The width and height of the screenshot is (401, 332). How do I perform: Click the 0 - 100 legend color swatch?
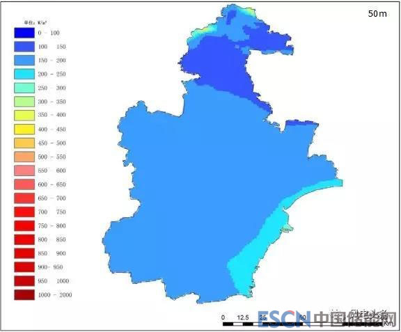click(x=24, y=33)
